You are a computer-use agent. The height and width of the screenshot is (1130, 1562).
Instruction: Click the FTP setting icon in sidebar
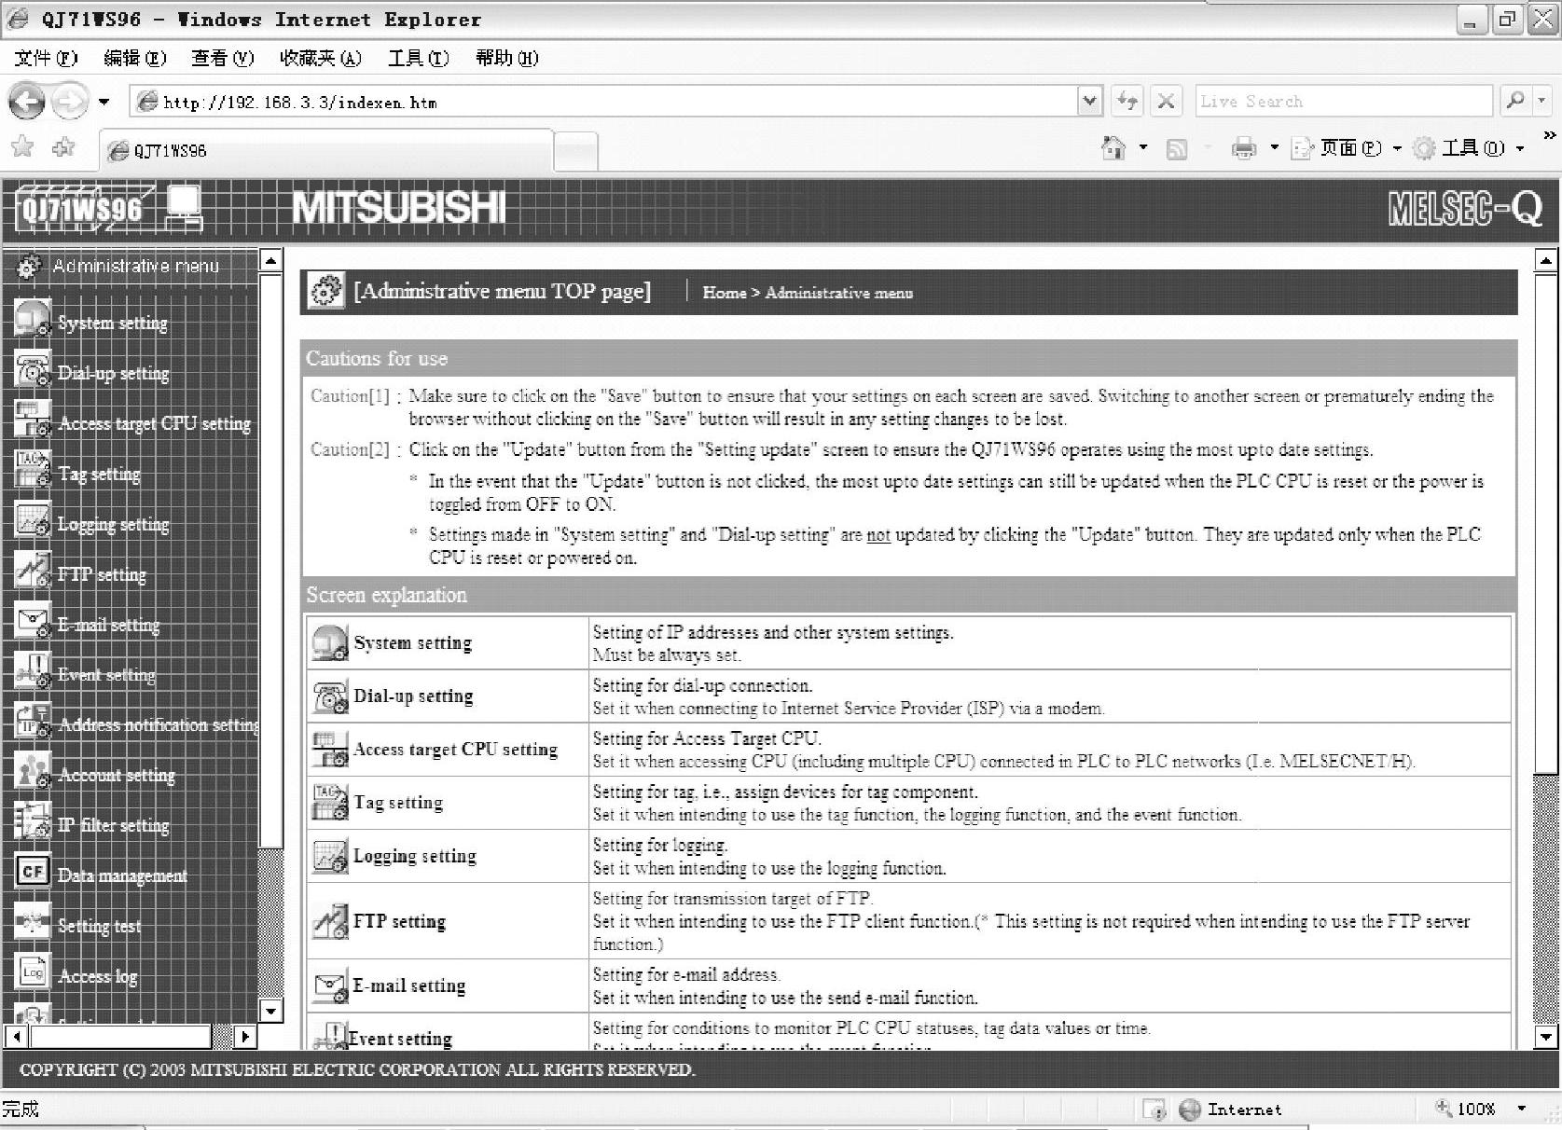[x=33, y=572]
